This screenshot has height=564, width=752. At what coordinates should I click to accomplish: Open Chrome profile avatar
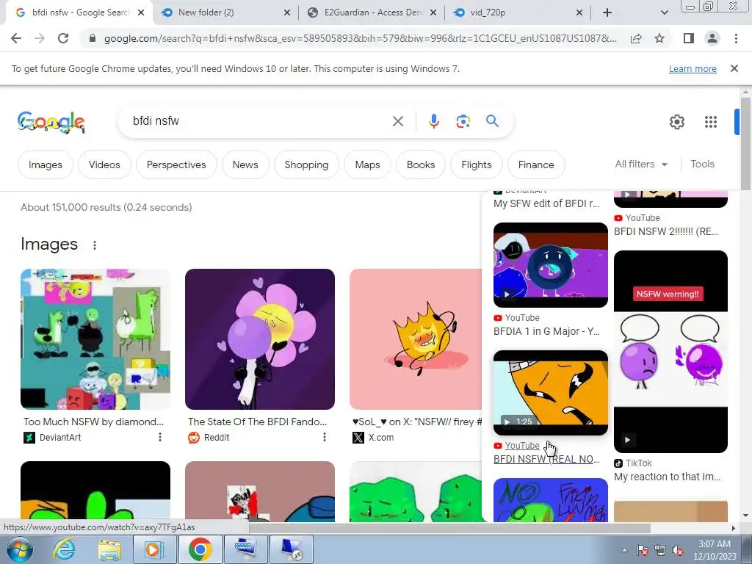coord(712,38)
